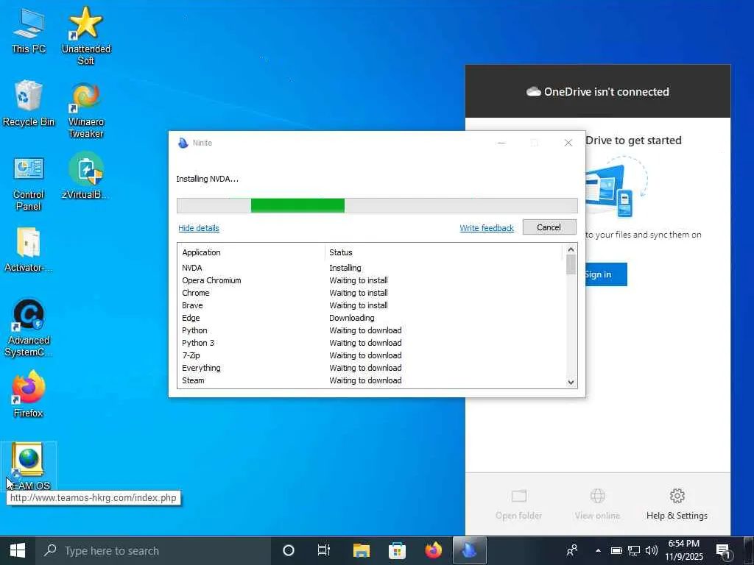The image size is (754, 565).
Task: Select the Steam application row
Action: point(372,380)
